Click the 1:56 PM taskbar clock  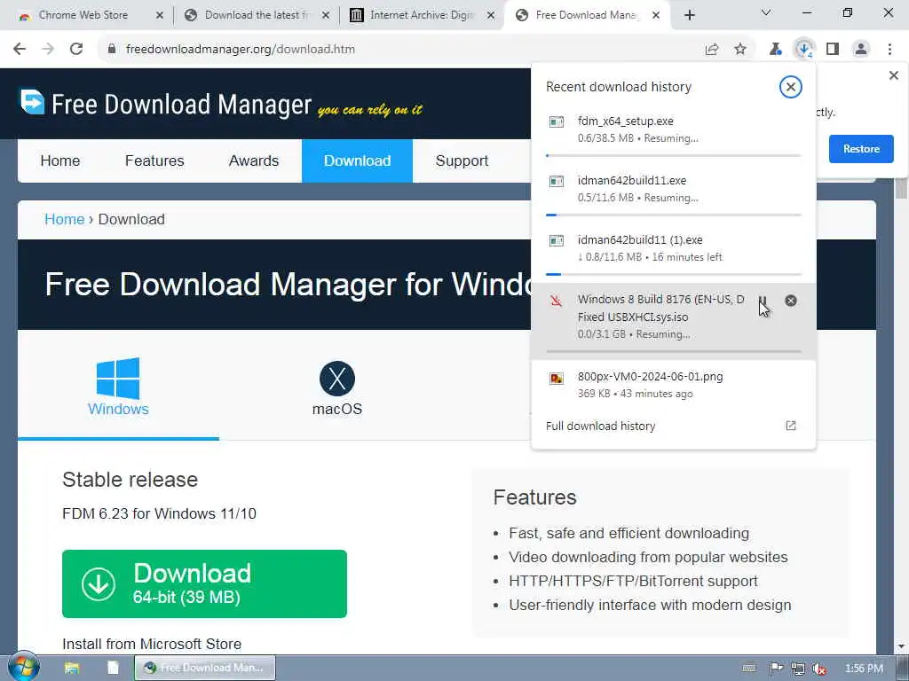(864, 669)
